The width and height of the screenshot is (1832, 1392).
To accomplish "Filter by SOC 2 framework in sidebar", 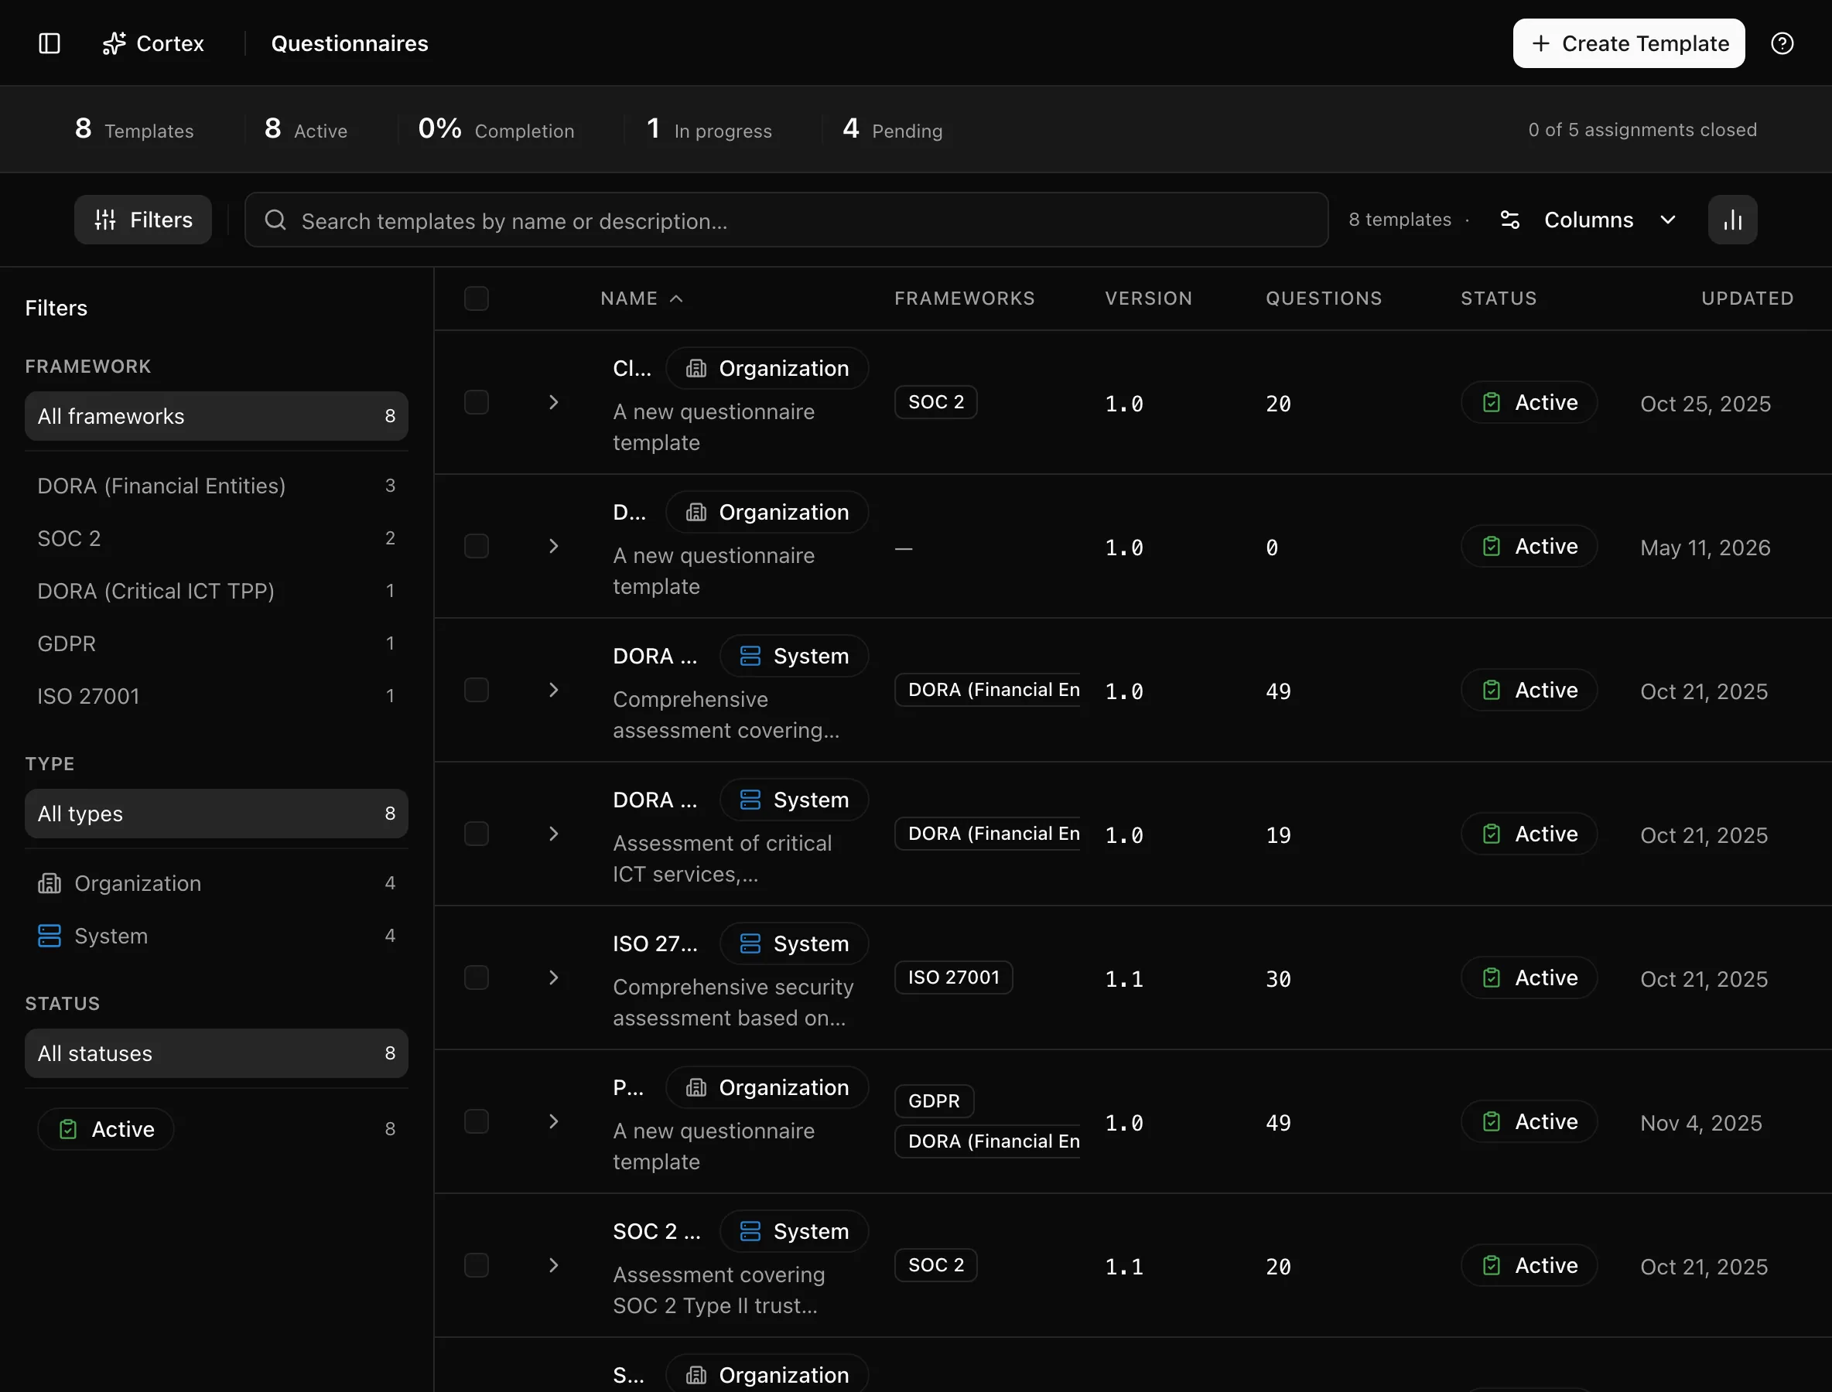I will pyautogui.click(x=217, y=538).
